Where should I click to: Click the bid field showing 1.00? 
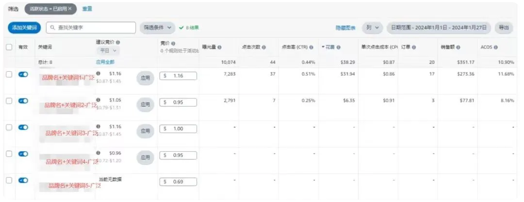[178, 129]
